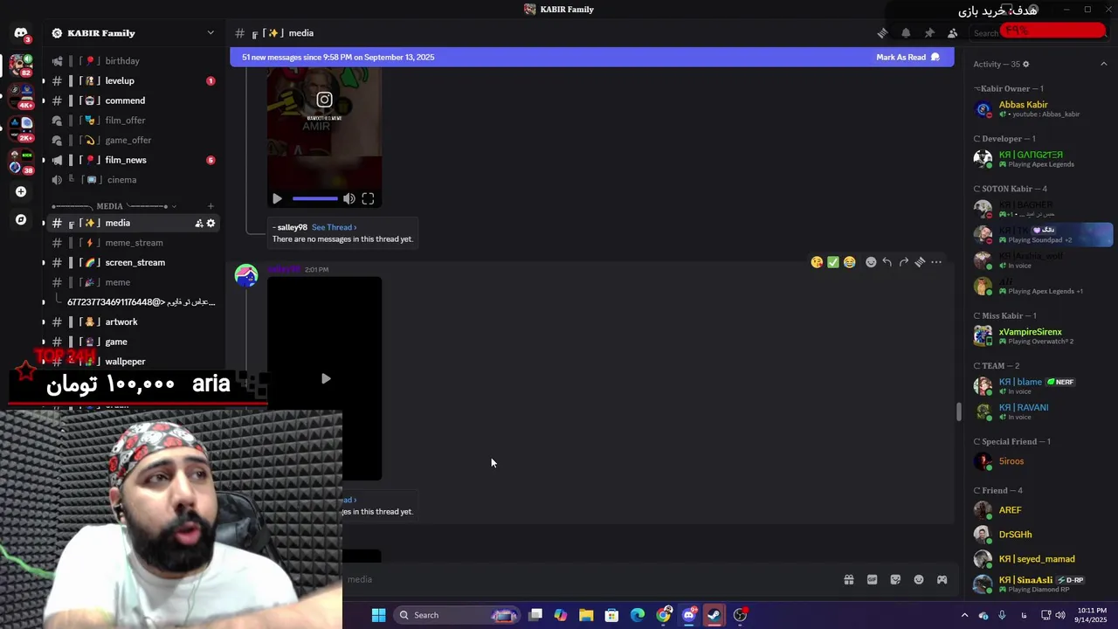
Task: Open add reaction smiley picker
Action: coord(871,262)
